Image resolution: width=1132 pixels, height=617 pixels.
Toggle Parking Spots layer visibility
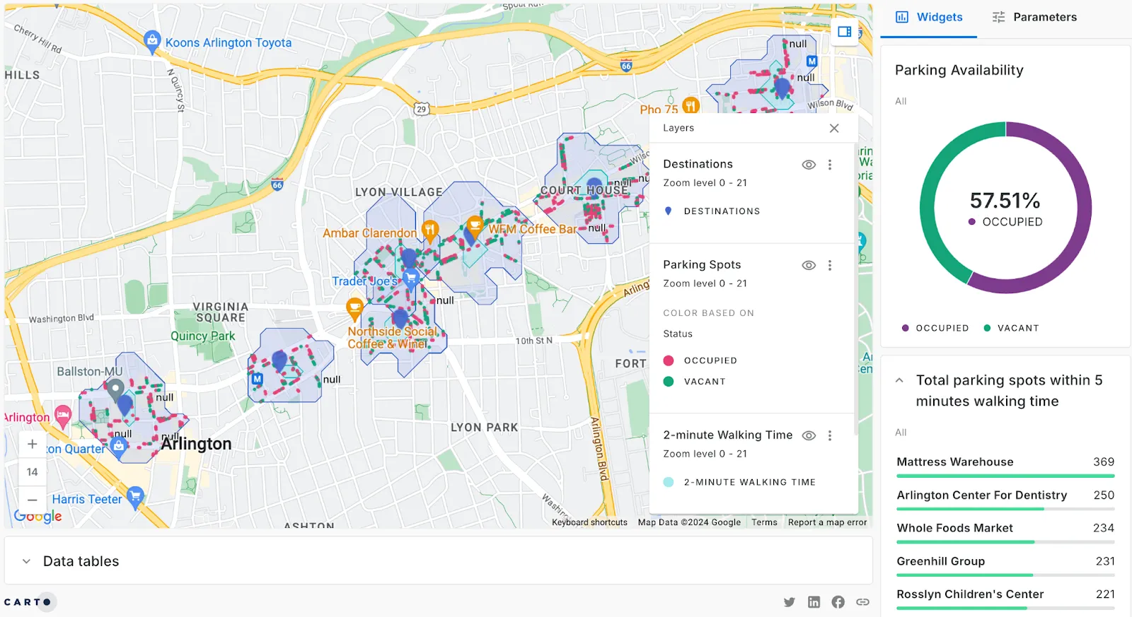[809, 266]
